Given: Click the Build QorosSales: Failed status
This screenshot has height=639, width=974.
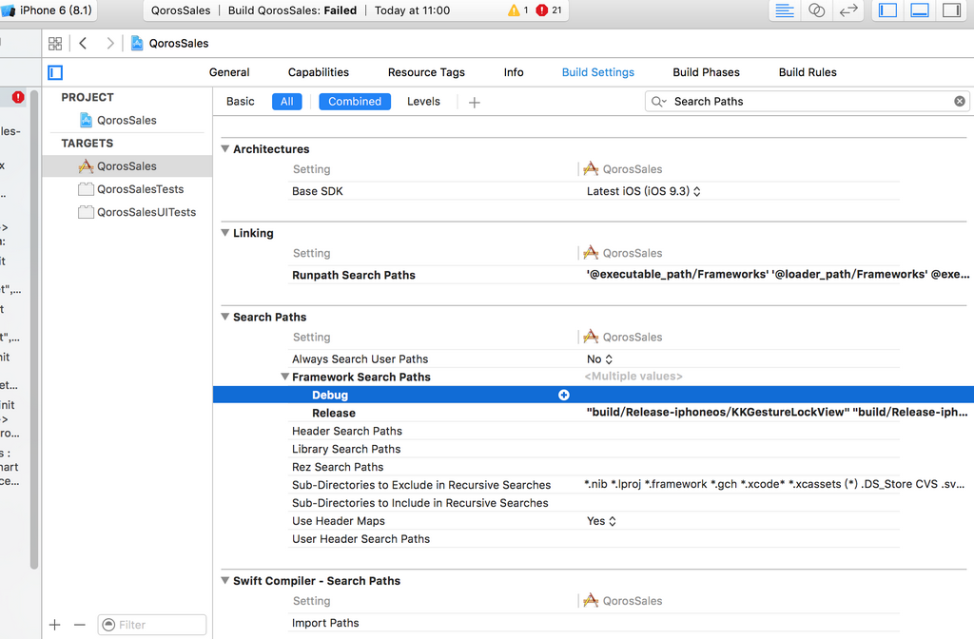Looking at the screenshot, I should coord(292,10).
